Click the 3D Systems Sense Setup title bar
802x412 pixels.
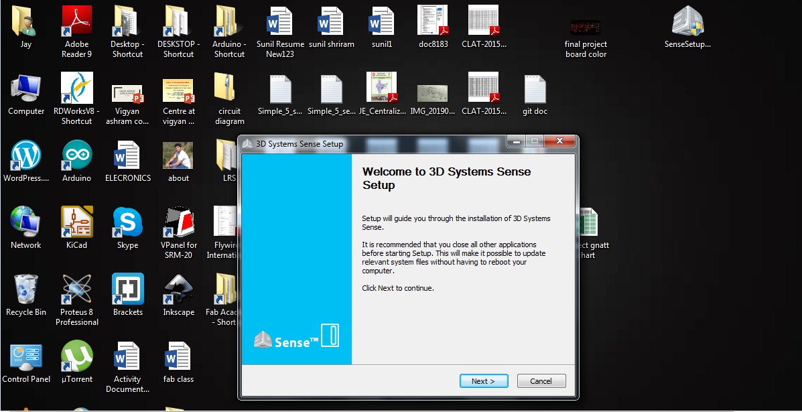[373, 143]
